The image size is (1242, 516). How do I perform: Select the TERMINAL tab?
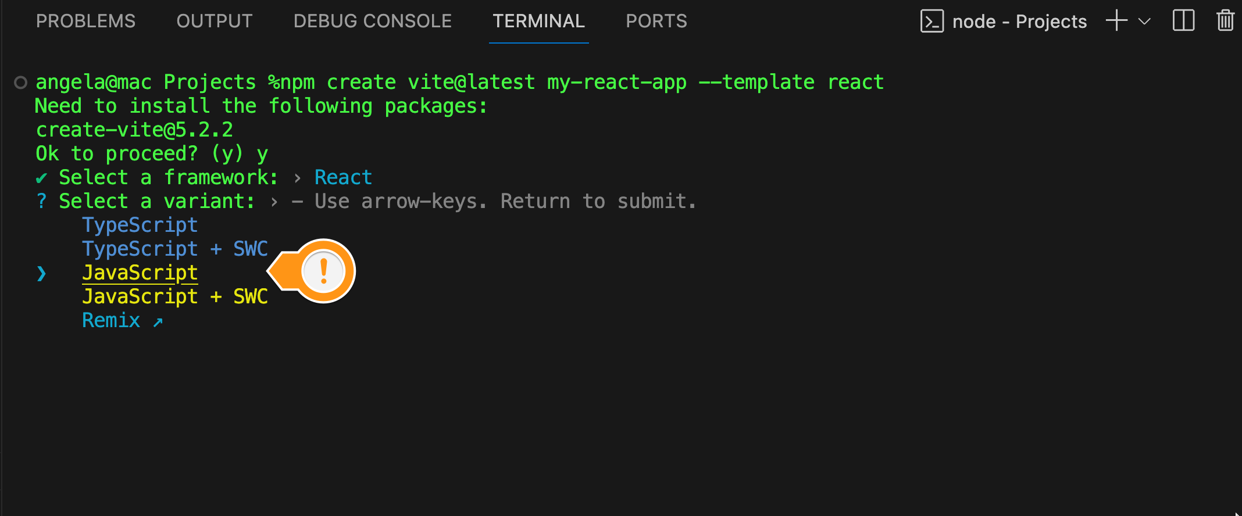pos(538,21)
